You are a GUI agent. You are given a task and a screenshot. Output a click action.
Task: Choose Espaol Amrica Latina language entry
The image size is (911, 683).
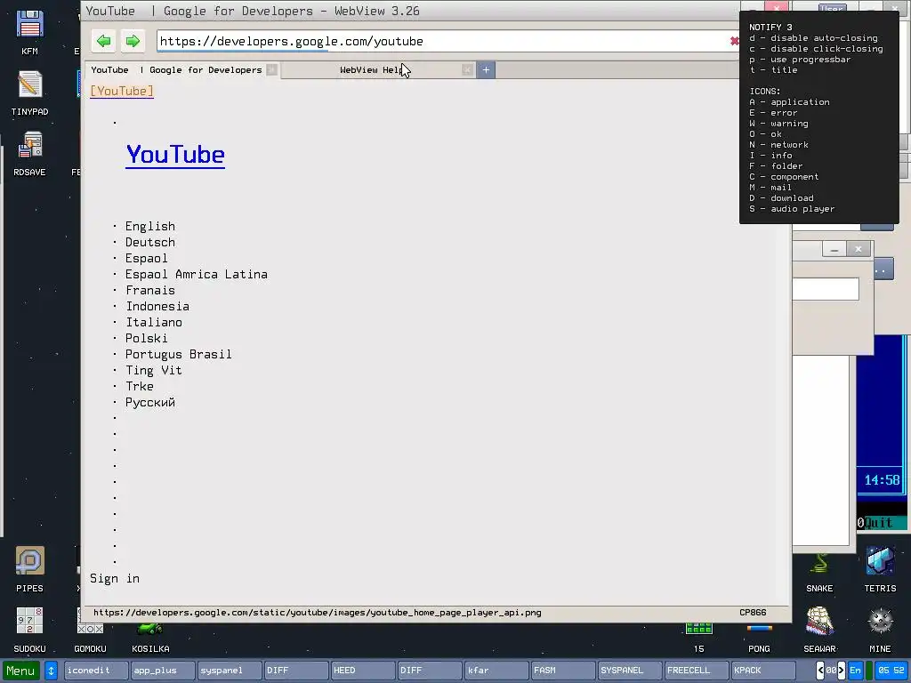(197, 274)
